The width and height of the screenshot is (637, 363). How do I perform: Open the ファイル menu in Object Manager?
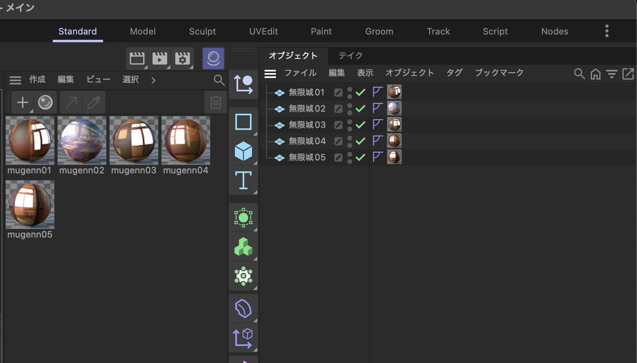coord(300,73)
